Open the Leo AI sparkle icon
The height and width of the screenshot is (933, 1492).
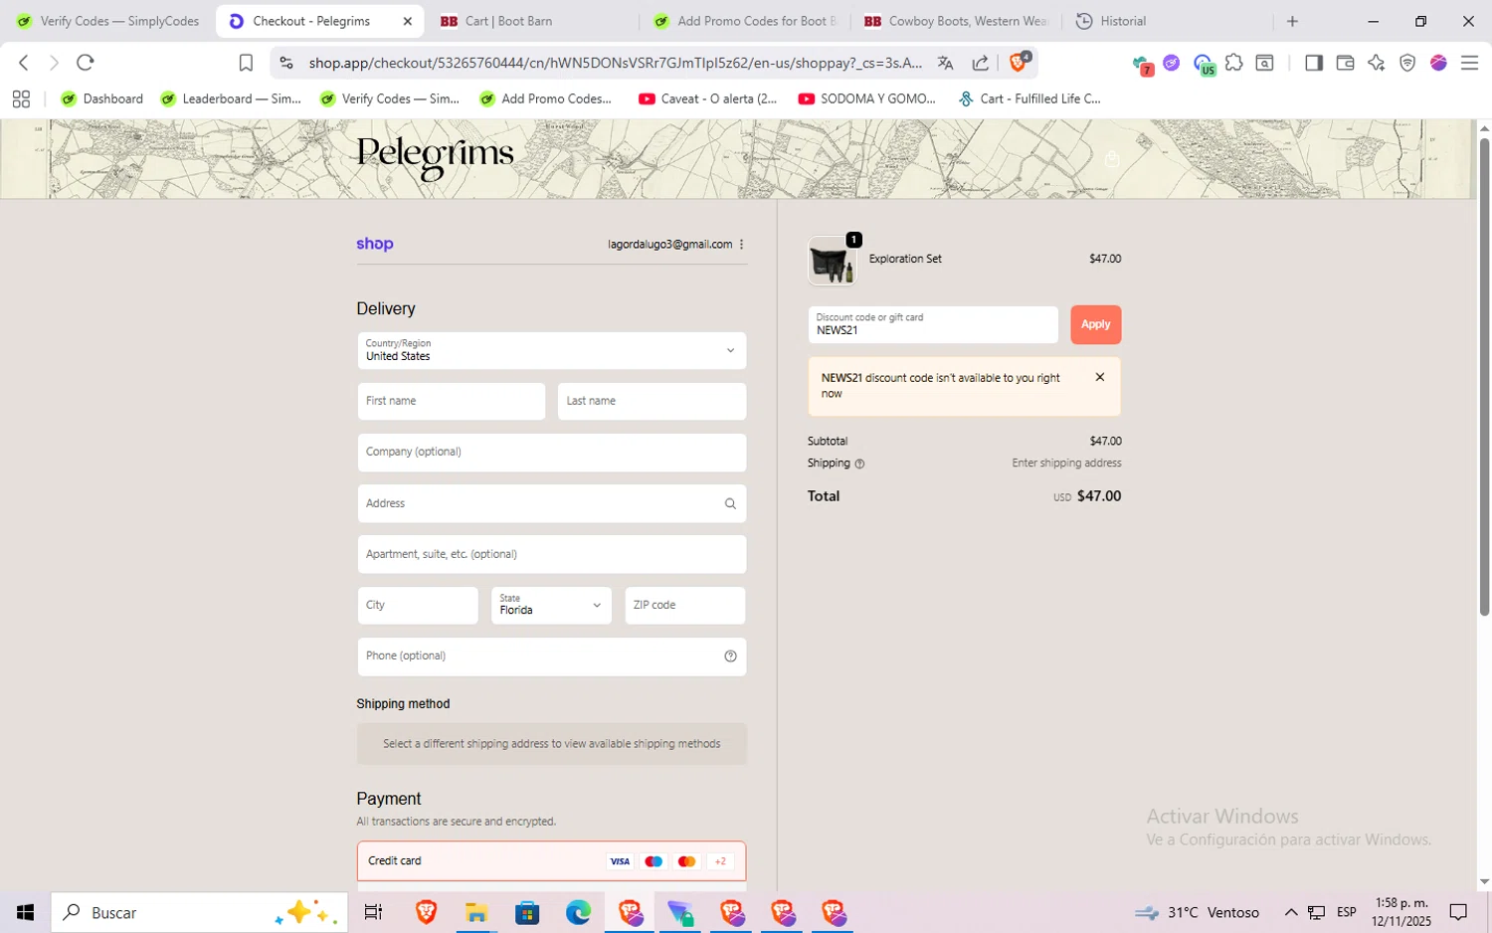point(1377,63)
